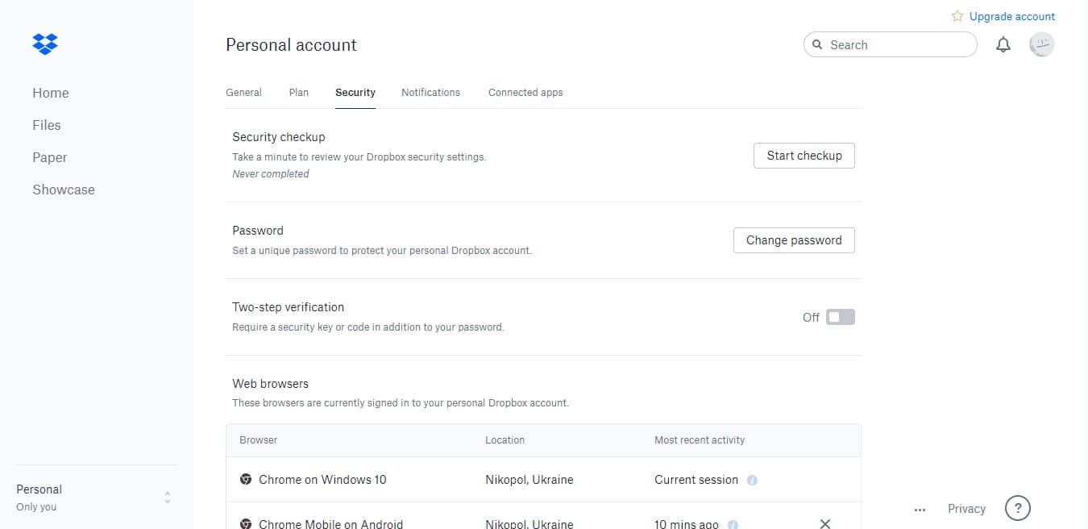
Task: Click the Chrome on Windows 10 text
Action: [x=322, y=480]
